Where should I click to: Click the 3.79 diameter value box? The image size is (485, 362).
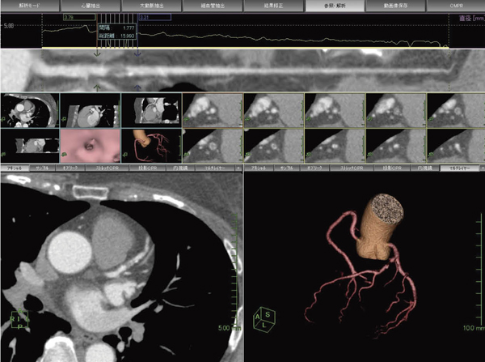click(78, 16)
